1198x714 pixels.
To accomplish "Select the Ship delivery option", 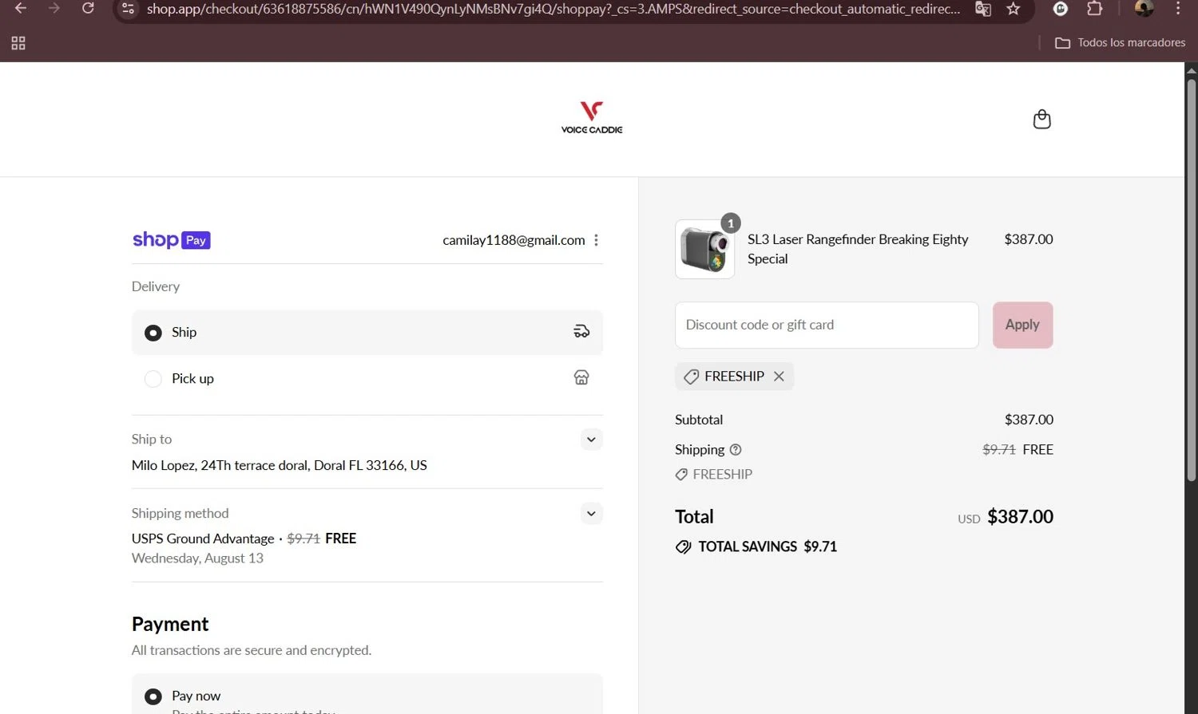I will 367,333.
